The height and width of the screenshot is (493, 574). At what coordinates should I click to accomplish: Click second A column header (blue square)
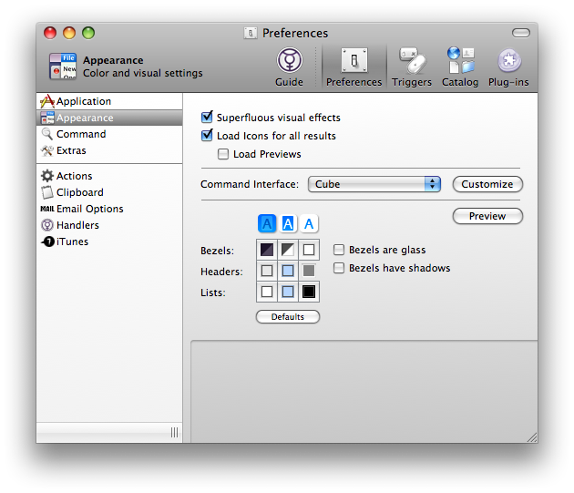point(288,223)
